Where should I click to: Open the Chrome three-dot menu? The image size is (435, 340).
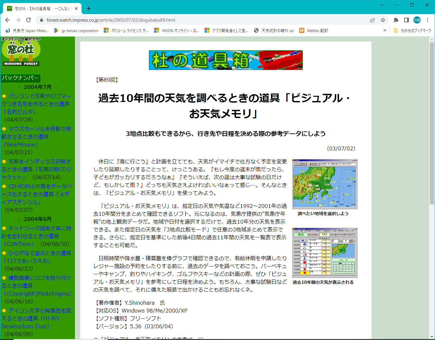[427, 20]
